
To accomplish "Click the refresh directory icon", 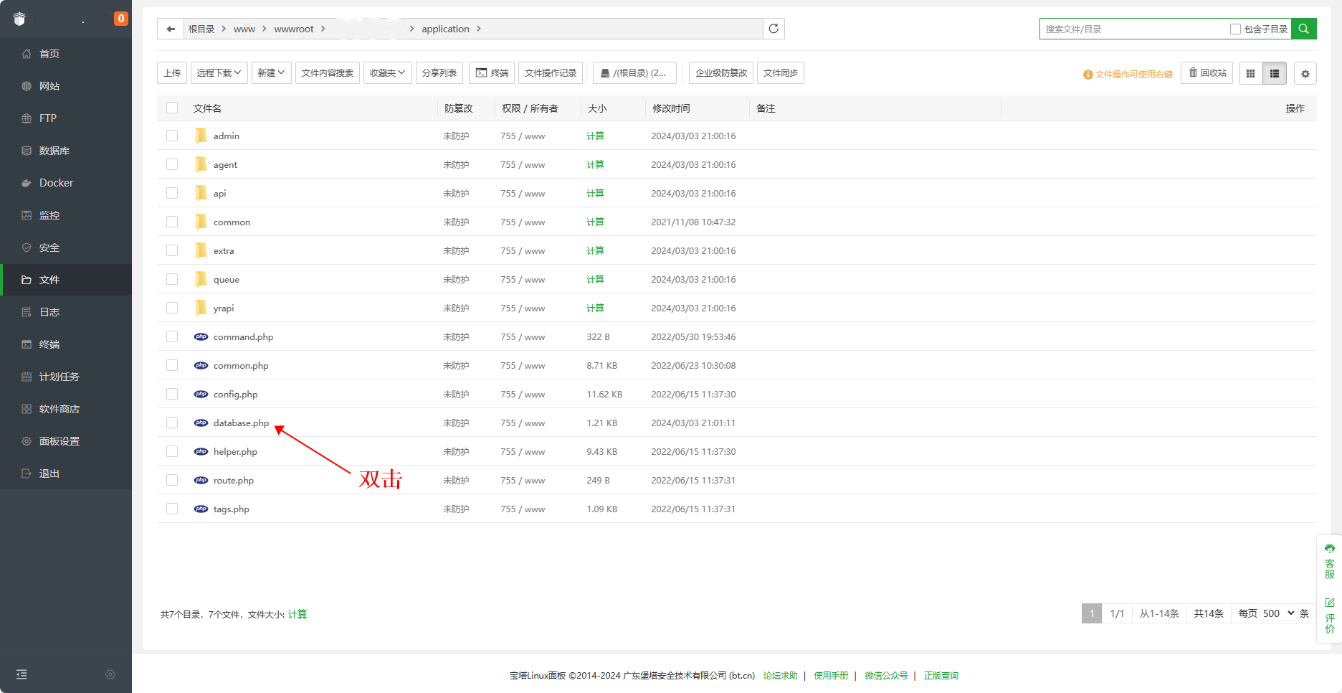I will tap(774, 29).
